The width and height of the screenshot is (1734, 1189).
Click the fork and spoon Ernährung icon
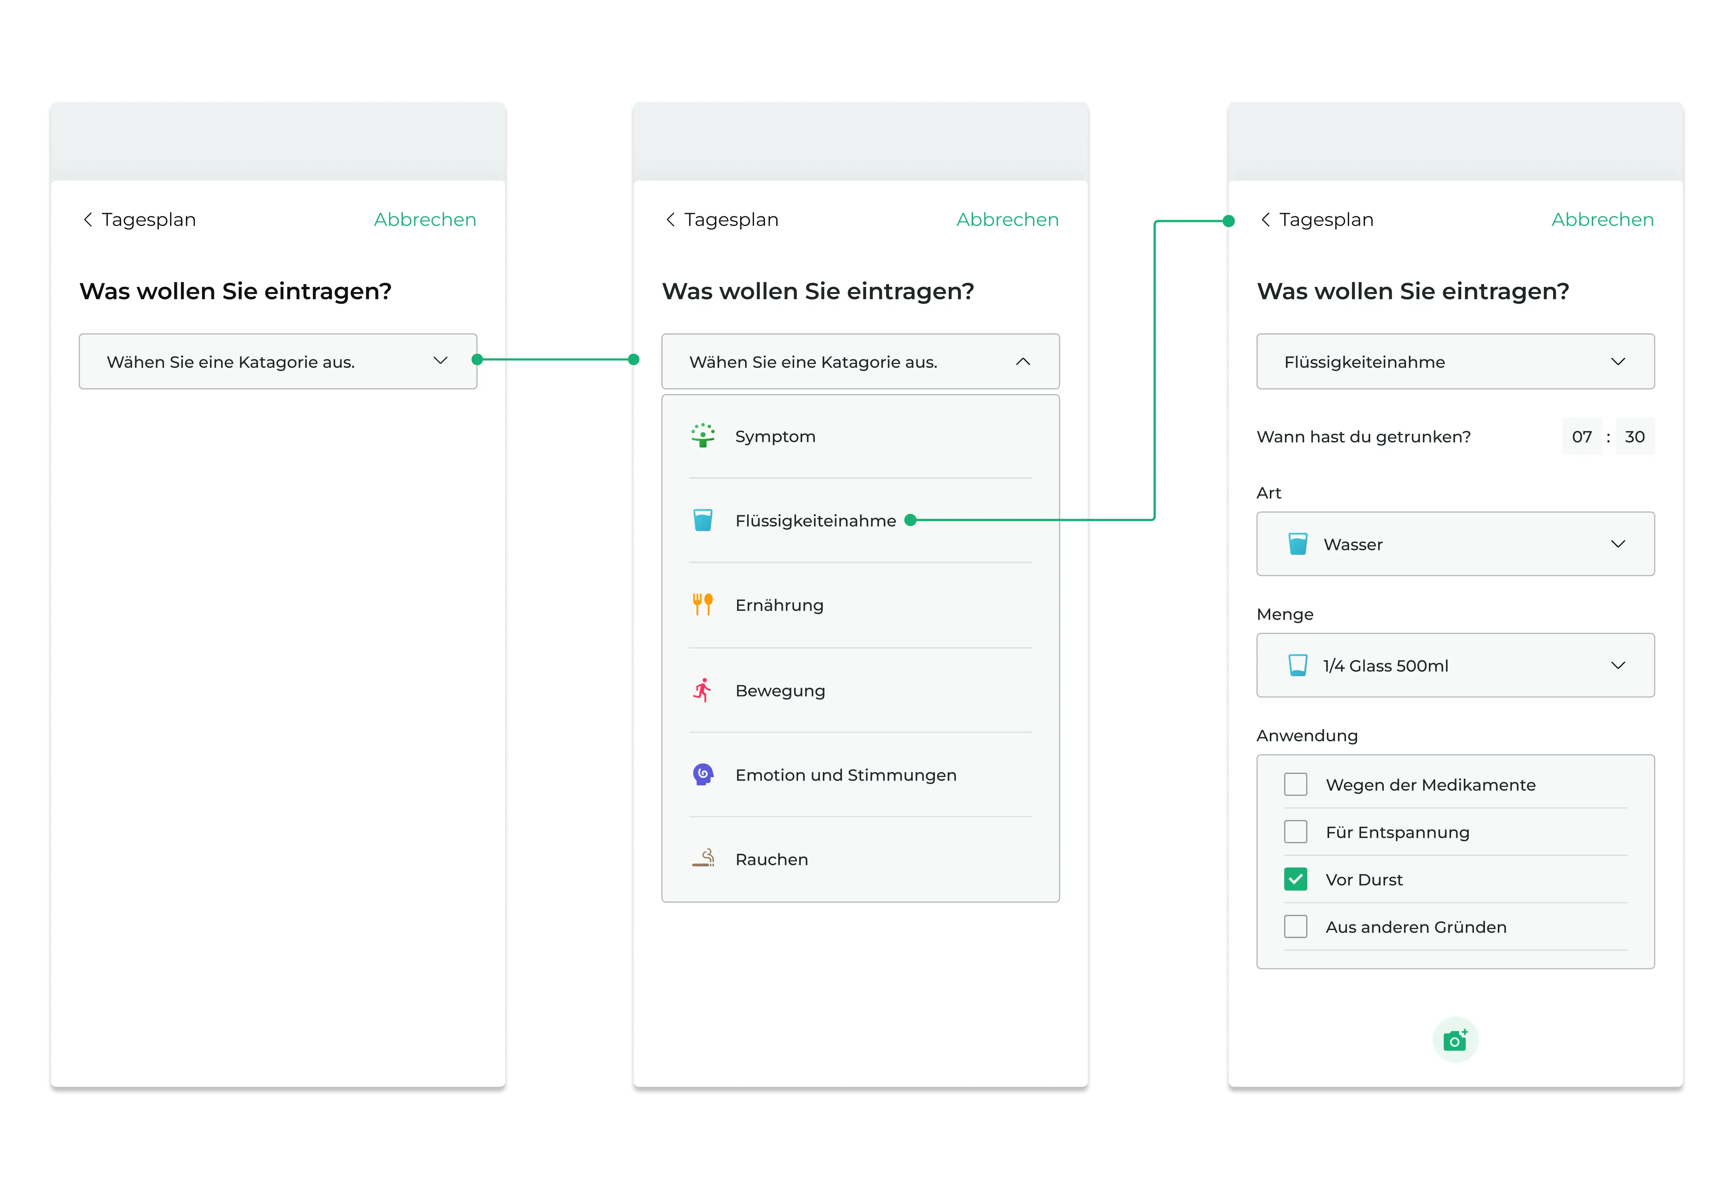pyautogui.click(x=702, y=604)
